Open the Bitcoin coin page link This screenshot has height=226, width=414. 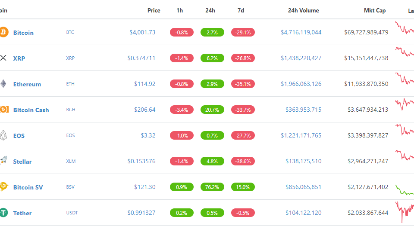(x=23, y=33)
